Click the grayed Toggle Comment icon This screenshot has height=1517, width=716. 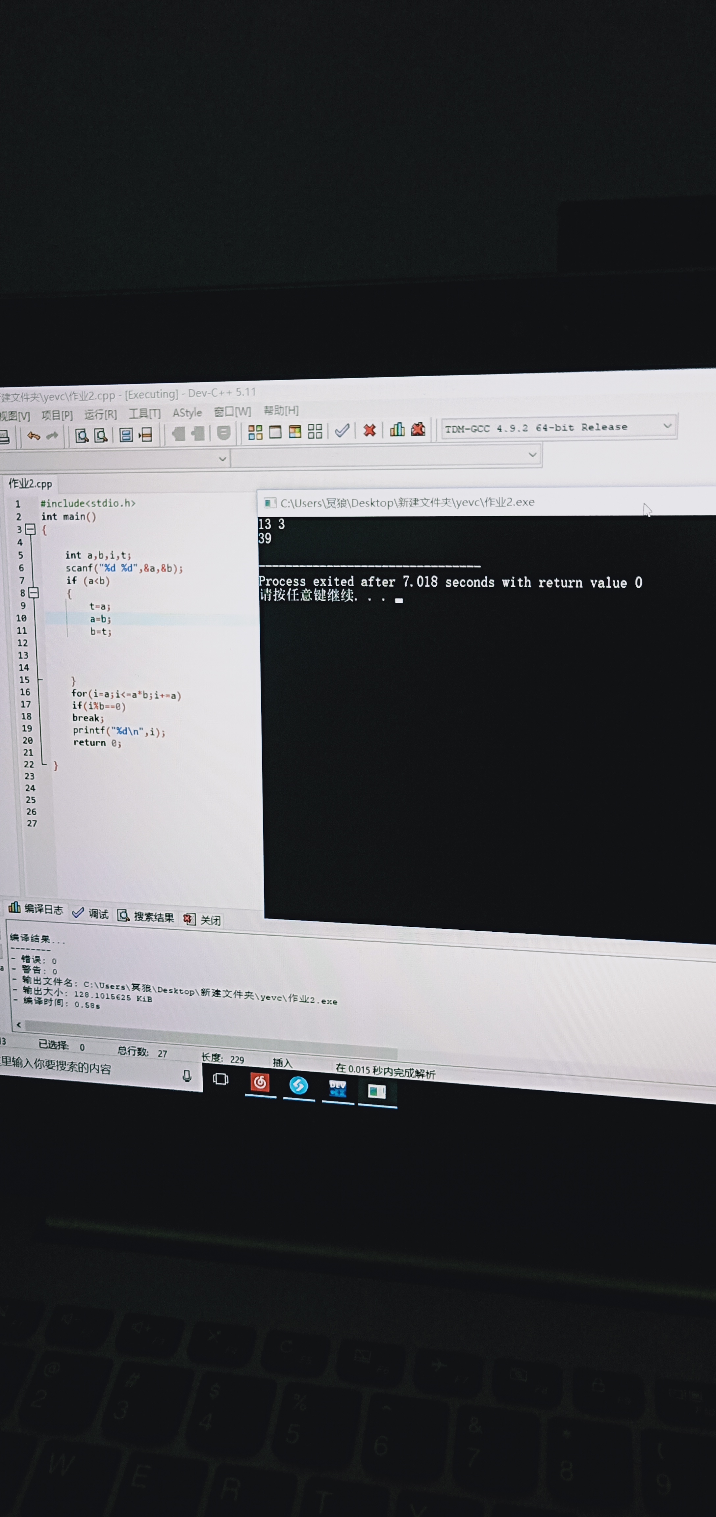(224, 433)
